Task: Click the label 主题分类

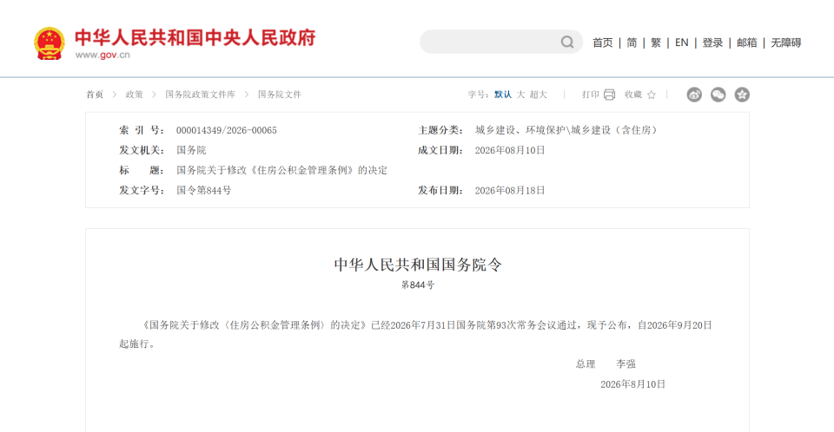Action: (x=440, y=130)
